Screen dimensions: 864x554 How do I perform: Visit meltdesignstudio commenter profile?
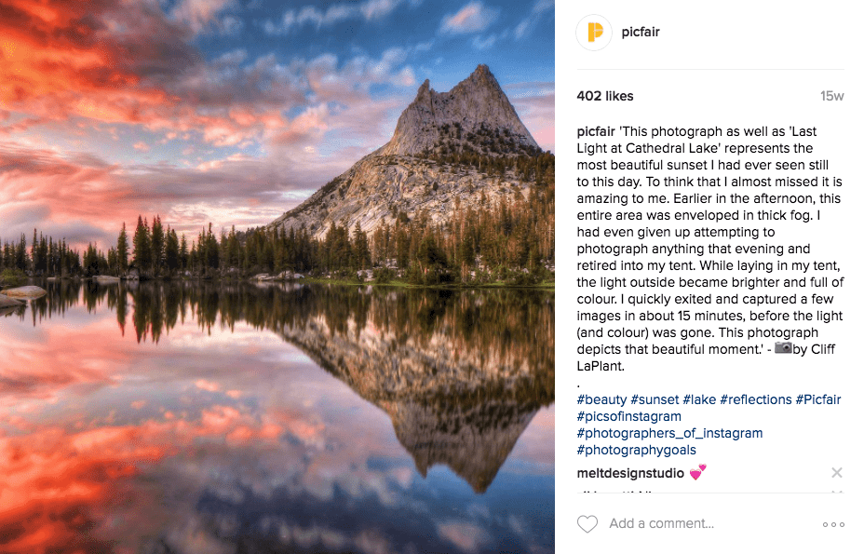coord(630,473)
